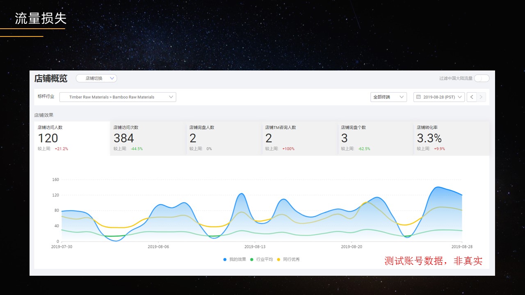This screenshot has height=295, width=525.
Task: Click the 店铺概览 heading
Action: [x=51, y=78]
